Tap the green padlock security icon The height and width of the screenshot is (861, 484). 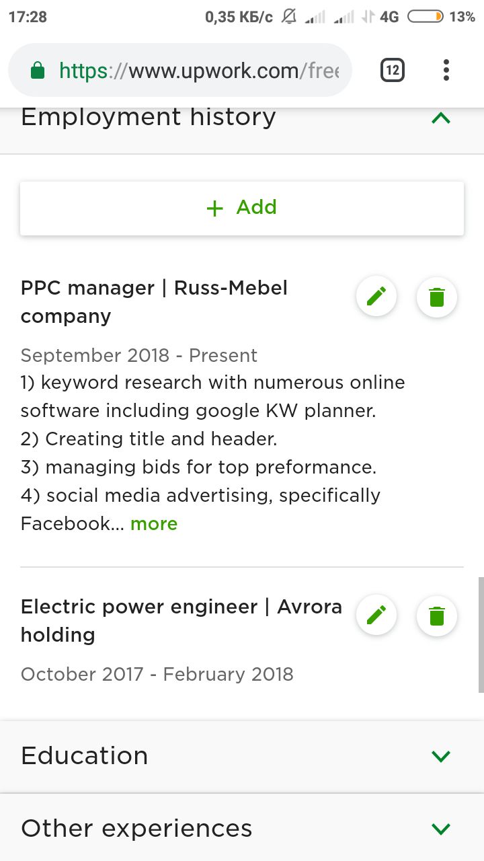coord(38,71)
